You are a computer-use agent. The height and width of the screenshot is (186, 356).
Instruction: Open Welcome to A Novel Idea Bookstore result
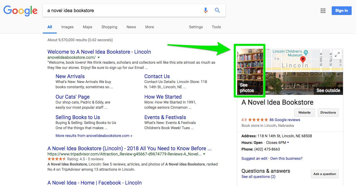(x=99, y=52)
